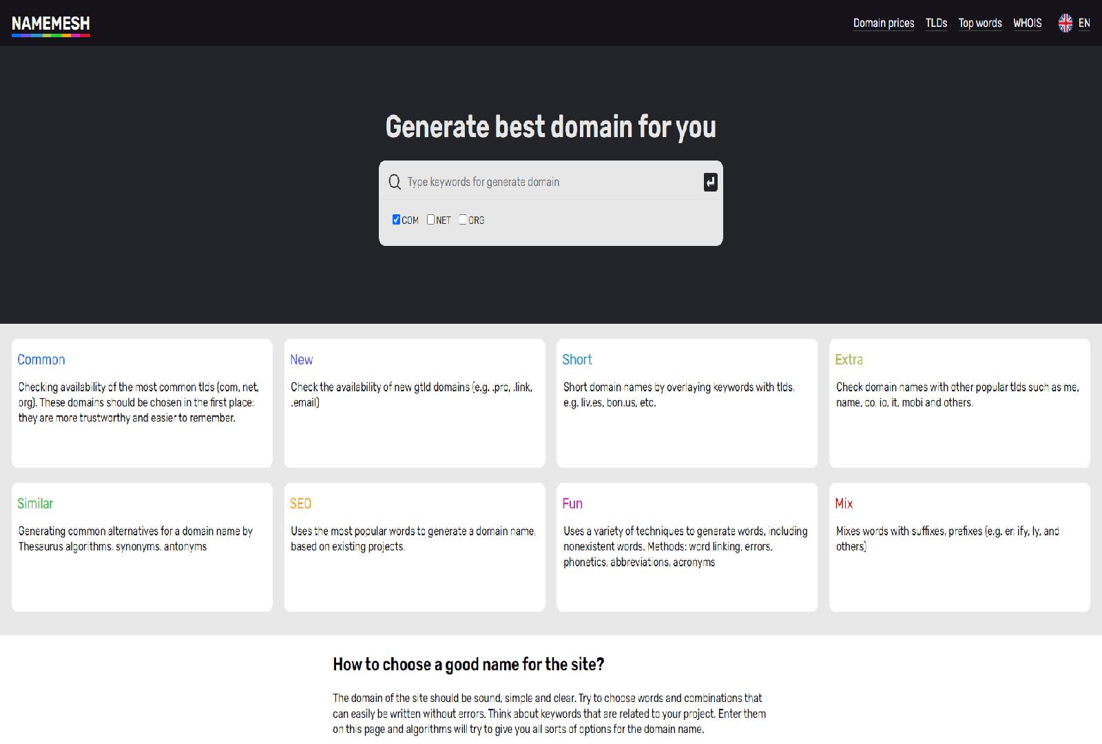1102x744 pixels.
Task: Open Domain prices page
Action: tap(883, 23)
